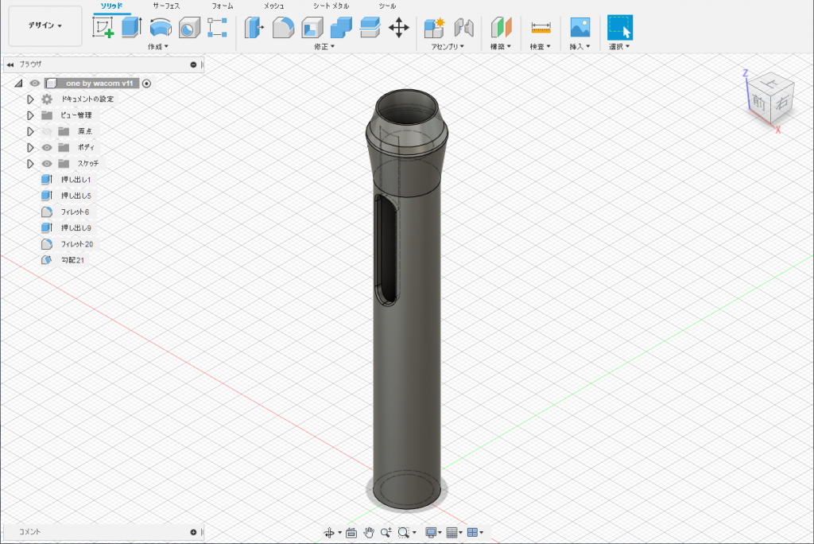Click the Zoom Window/Fit icon
This screenshot has width=814, height=544.
(x=403, y=533)
